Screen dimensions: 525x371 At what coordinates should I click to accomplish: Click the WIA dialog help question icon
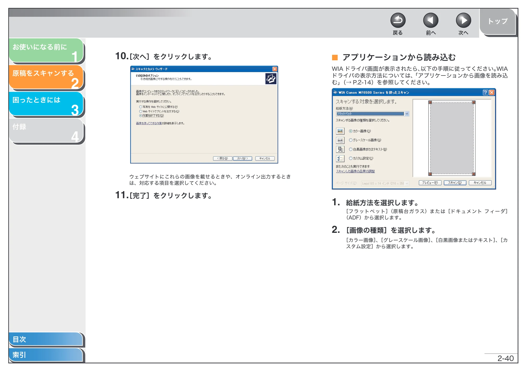tap(485, 92)
